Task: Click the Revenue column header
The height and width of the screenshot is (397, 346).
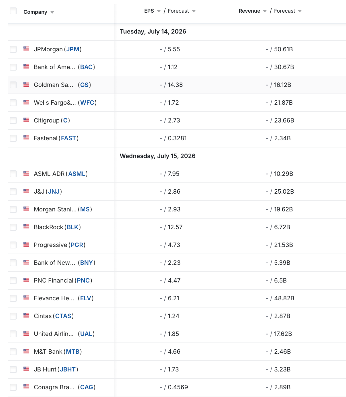Action: [x=249, y=11]
